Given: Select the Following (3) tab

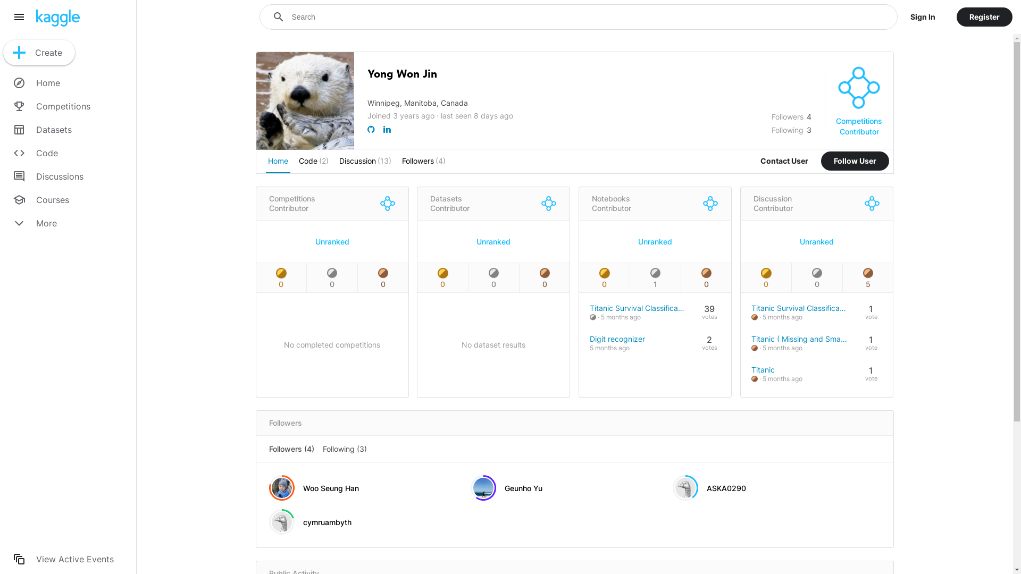Looking at the screenshot, I should tap(345, 449).
